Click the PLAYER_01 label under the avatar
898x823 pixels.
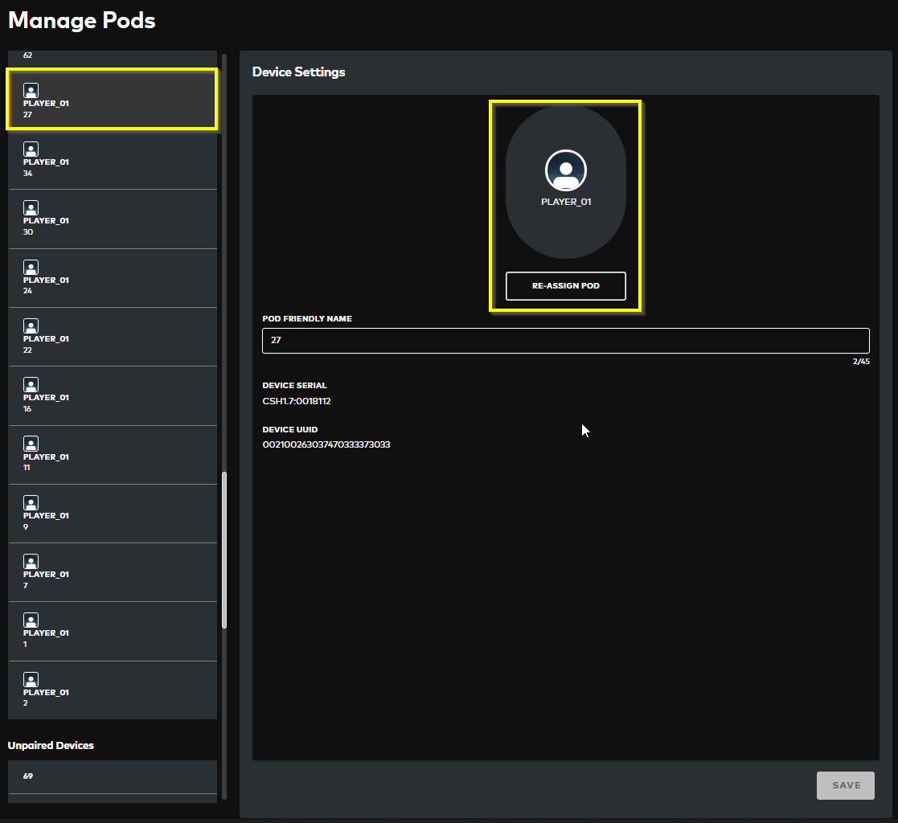click(566, 202)
